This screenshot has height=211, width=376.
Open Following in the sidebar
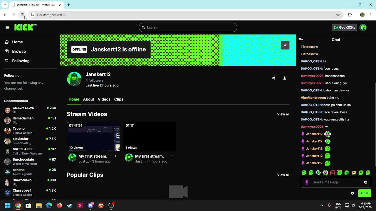point(21,61)
